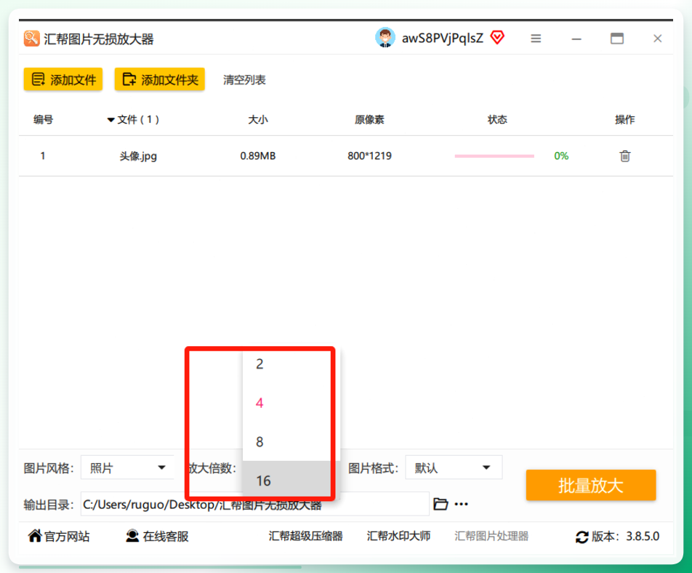Screen dimensions: 692x573
Task: Minimize the window
Action: 576,39
